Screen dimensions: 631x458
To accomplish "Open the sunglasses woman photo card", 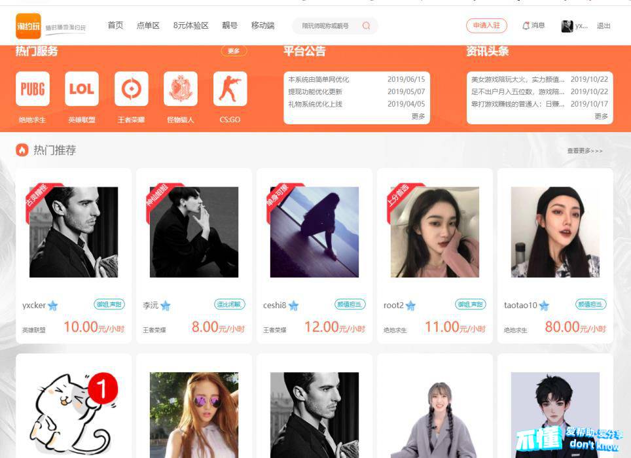I will pyautogui.click(x=194, y=415).
